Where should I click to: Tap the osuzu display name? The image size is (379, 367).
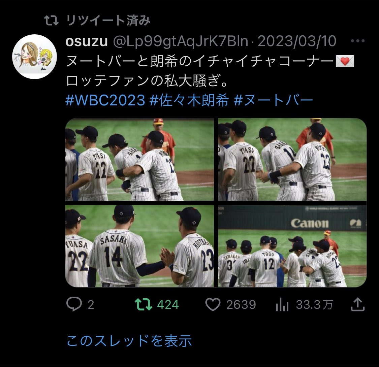coord(87,41)
